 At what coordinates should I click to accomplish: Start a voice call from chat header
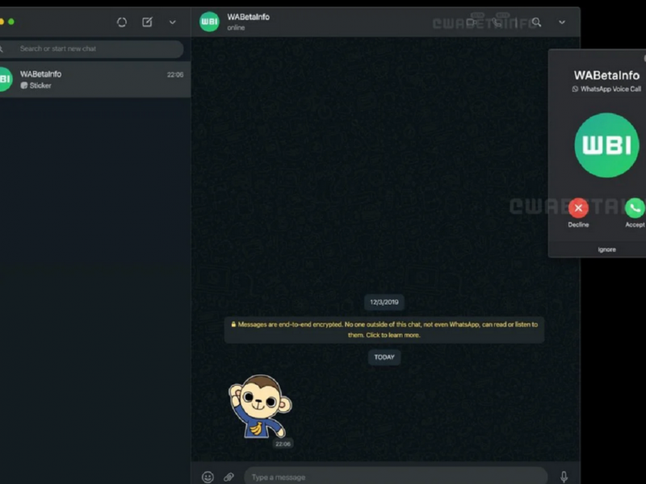tap(498, 23)
